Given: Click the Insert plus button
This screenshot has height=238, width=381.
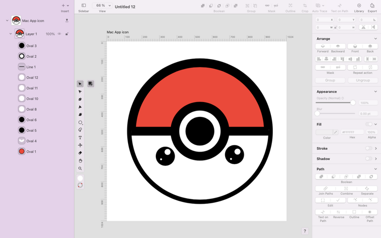Looking at the screenshot, I should click(x=63, y=5).
